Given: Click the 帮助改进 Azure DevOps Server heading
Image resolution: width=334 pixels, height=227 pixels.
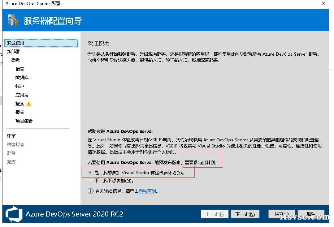Looking at the screenshot, I should [120, 131].
